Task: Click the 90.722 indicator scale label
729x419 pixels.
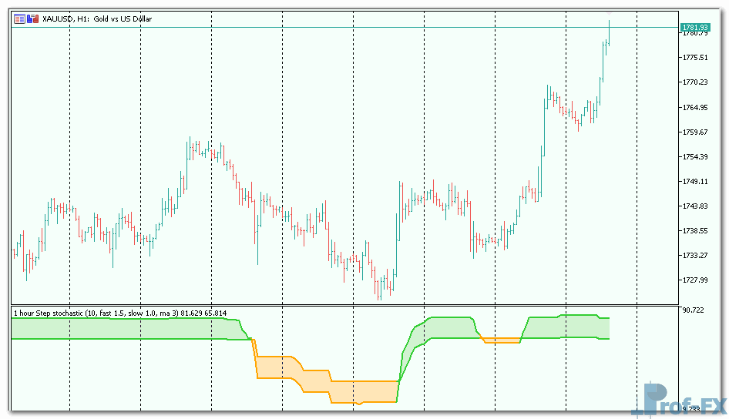Action: coord(694,310)
